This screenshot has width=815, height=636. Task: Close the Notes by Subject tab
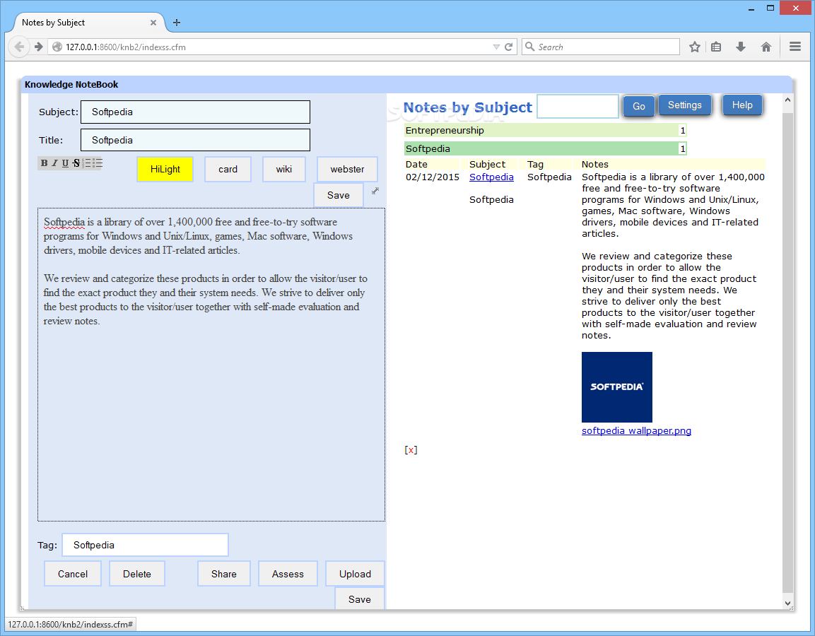click(x=153, y=23)
